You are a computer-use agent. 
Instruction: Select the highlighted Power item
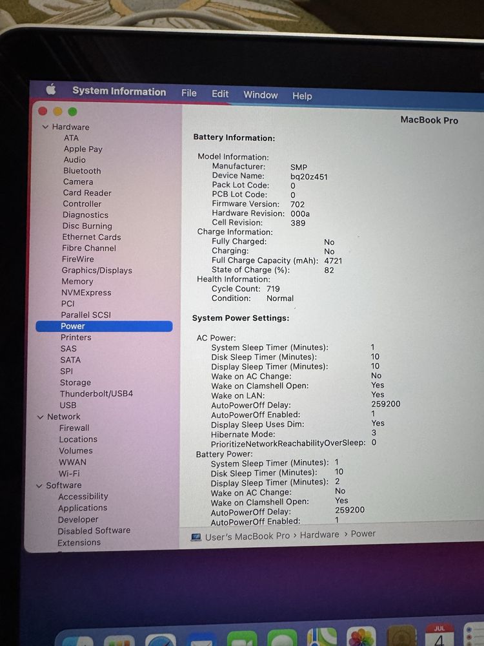pos(104,326)
